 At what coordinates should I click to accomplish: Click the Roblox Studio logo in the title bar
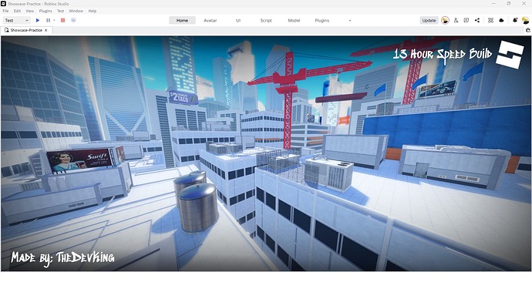tap(4, 4)
